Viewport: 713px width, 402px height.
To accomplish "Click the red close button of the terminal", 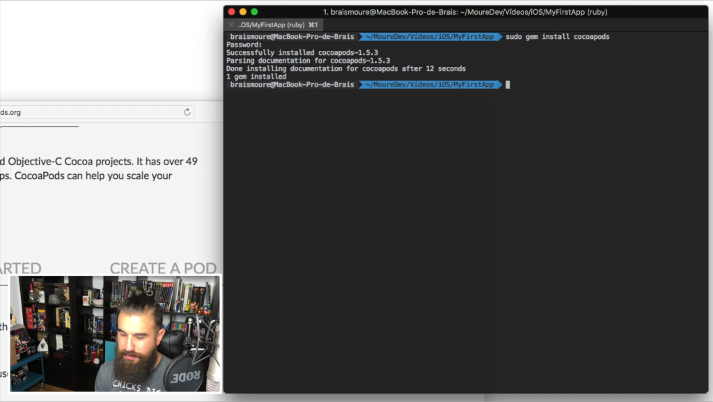I will (231, 12).
